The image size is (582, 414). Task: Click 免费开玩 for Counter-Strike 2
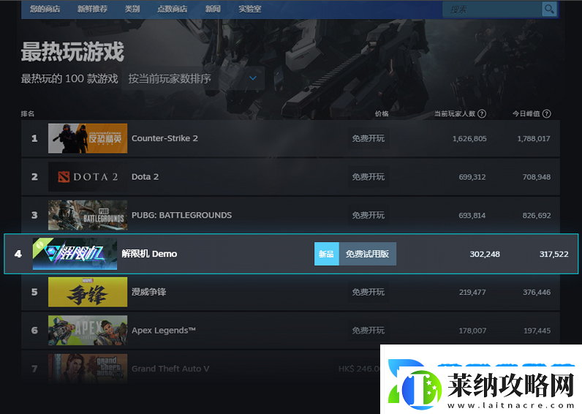click(369, 138)
